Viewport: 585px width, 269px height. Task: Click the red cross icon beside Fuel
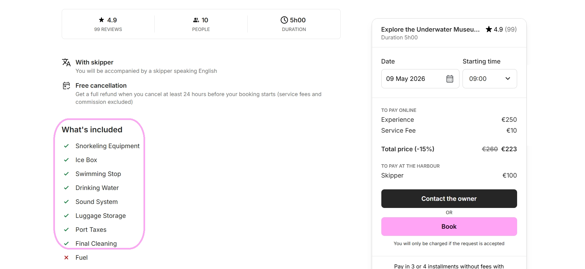66,258
